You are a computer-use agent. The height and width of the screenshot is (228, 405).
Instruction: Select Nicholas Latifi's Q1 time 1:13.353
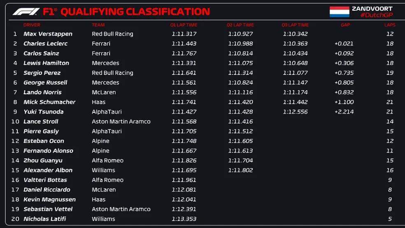tap(184, 219)
